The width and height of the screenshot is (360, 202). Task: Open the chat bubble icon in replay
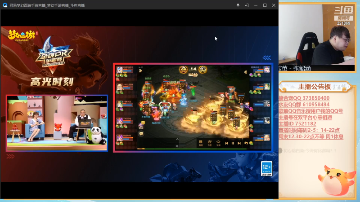(141, 133)
